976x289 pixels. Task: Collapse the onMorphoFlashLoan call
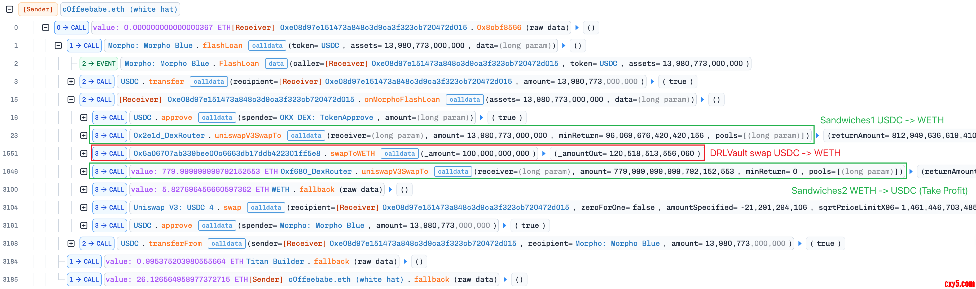click(x=71, y=100)
